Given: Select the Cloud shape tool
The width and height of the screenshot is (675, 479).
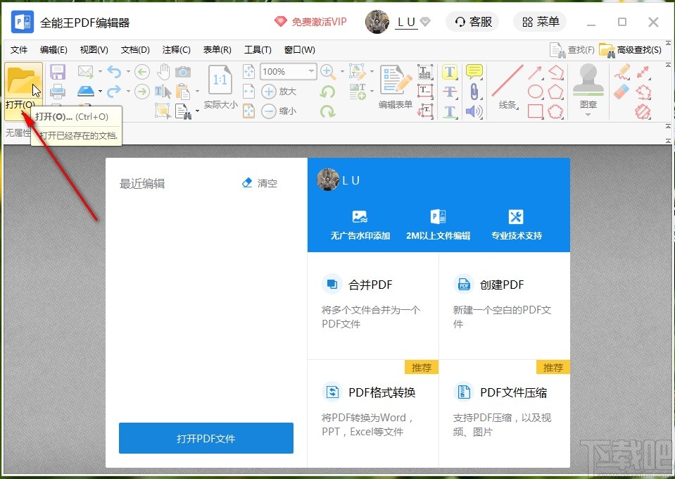Looking at the screenshot, I should pyautogui.click(x=556, y=111).
